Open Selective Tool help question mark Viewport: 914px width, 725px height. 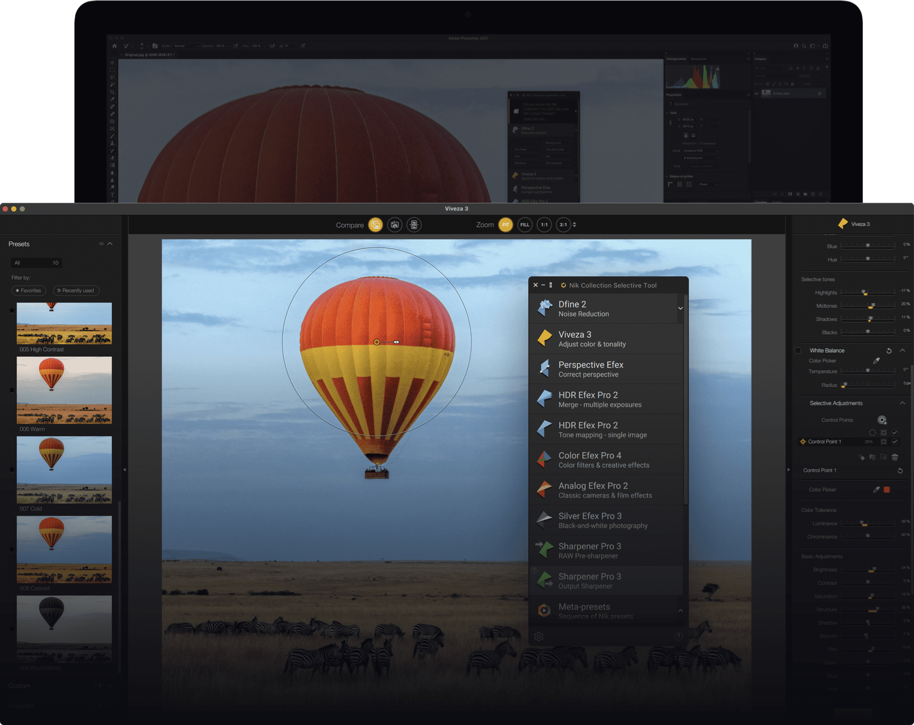pos(679,636)
